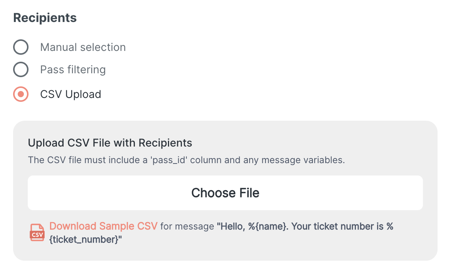Screen dimensions: 453x280
Task: Click the CSV Upload label text
Action: click(x=70, y=94)
